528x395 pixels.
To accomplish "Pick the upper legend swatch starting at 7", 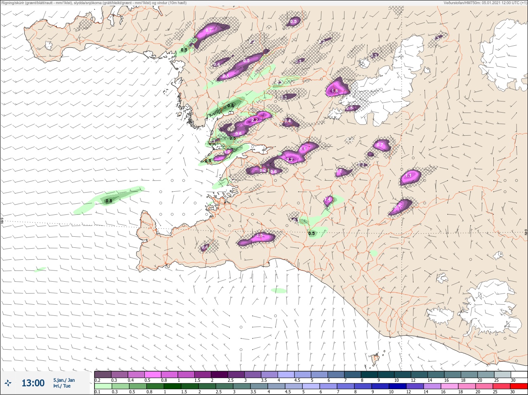I will [x=353, y=374].
